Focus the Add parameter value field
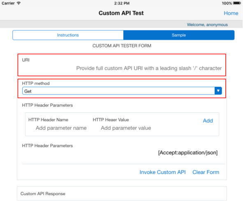The image size is (243, 221). 126,128
